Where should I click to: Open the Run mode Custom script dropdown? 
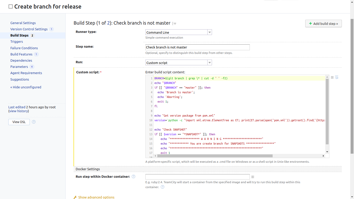(x=210, y=63)
